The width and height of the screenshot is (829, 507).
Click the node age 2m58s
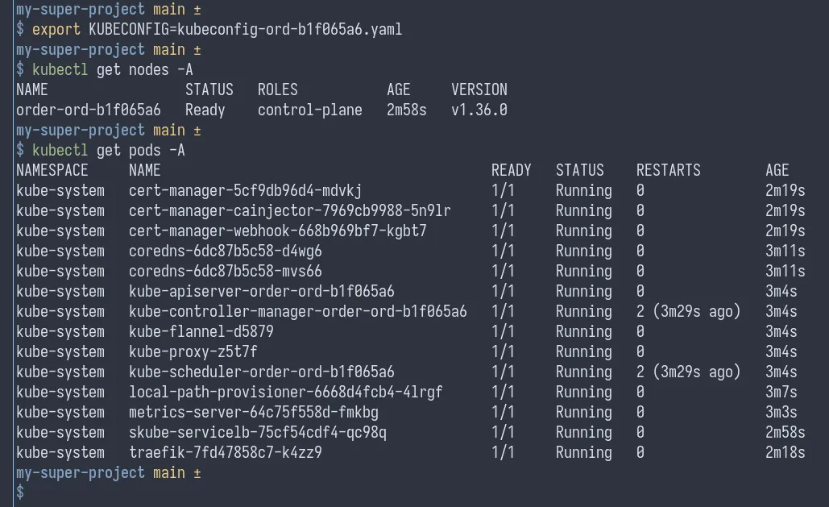coord(407,110)
